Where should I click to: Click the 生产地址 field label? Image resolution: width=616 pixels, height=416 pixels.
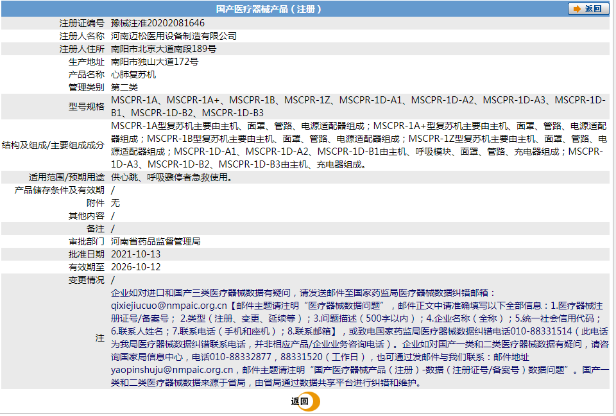click(x=87, y=62)
